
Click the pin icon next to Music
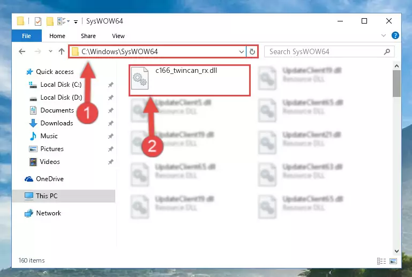coord(110,136)
